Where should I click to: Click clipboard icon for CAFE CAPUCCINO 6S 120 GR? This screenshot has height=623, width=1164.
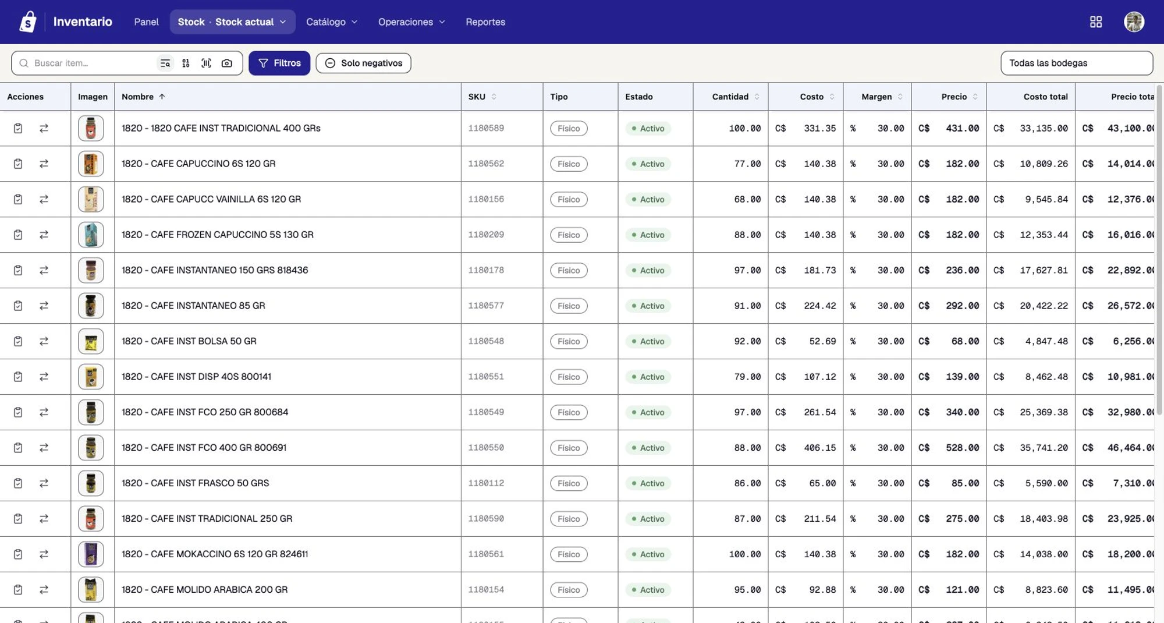click(18, 164)
